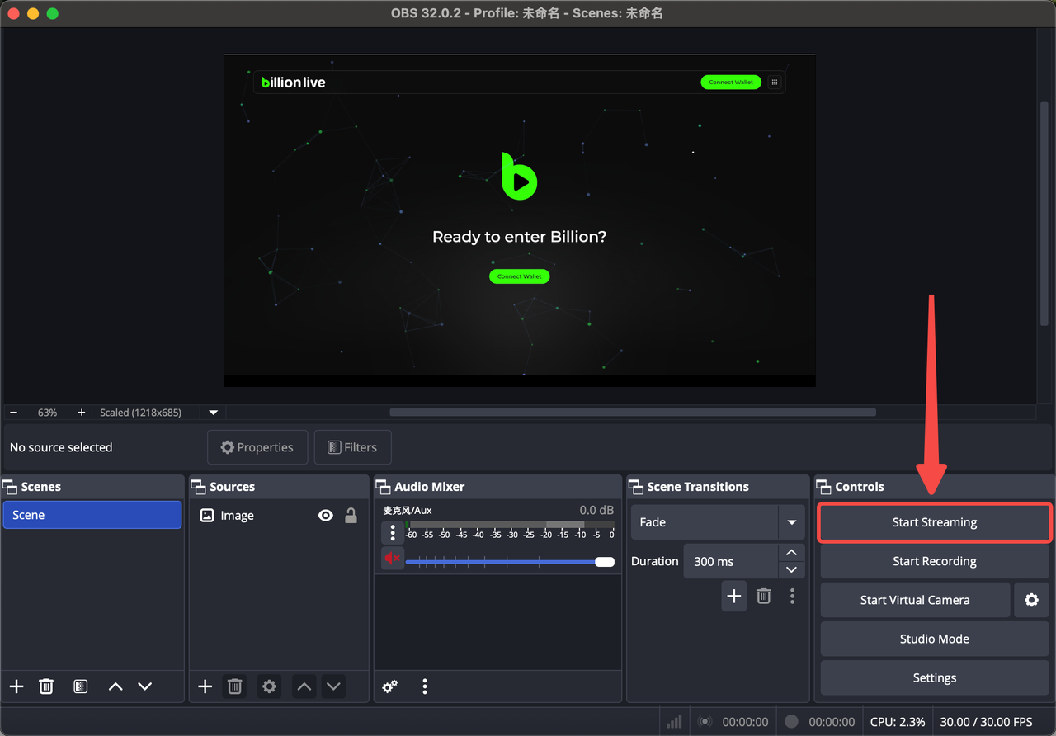Delete transition using trash icon

coord(764,596)
